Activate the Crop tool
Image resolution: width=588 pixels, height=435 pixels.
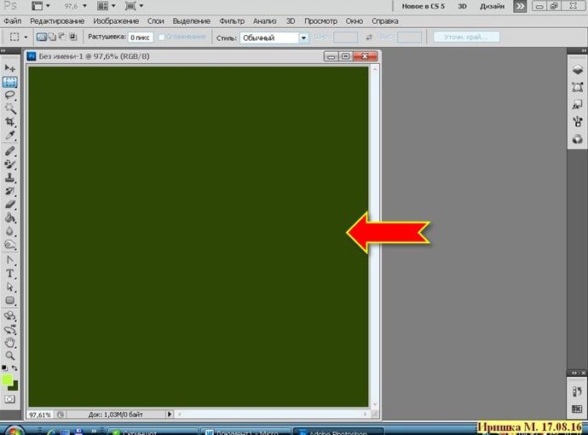10,123
